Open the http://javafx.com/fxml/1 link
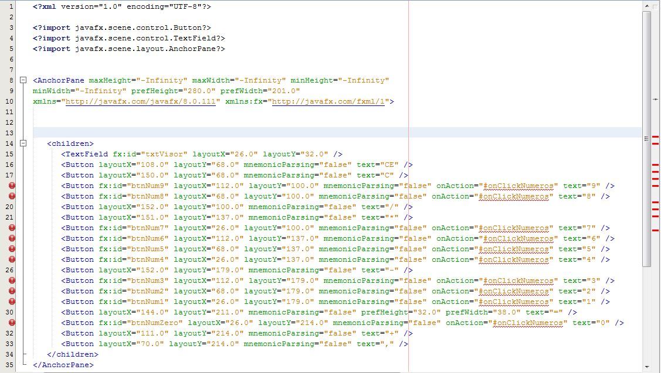 [x=328, y=101]
